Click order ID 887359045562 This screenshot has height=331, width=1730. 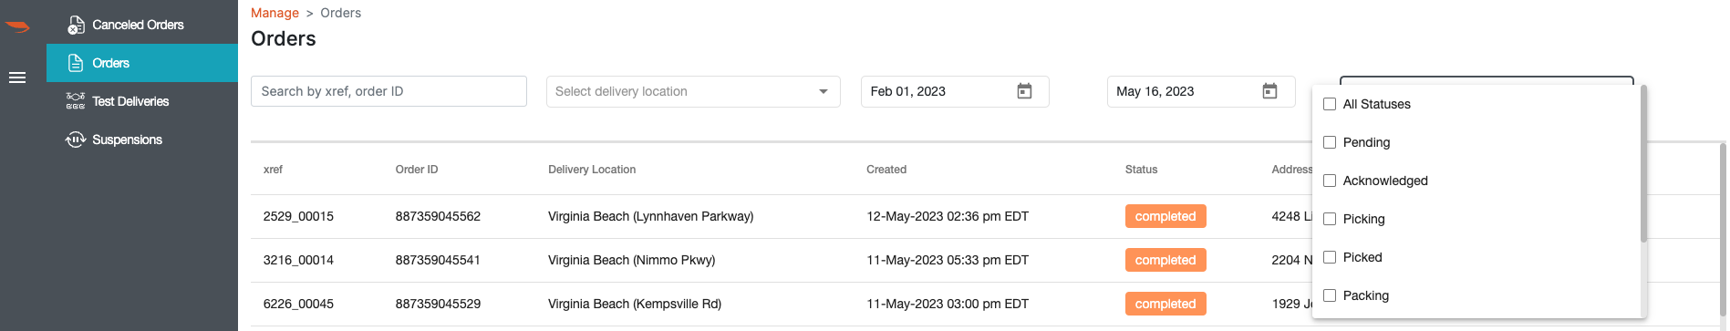coord(438,216)
